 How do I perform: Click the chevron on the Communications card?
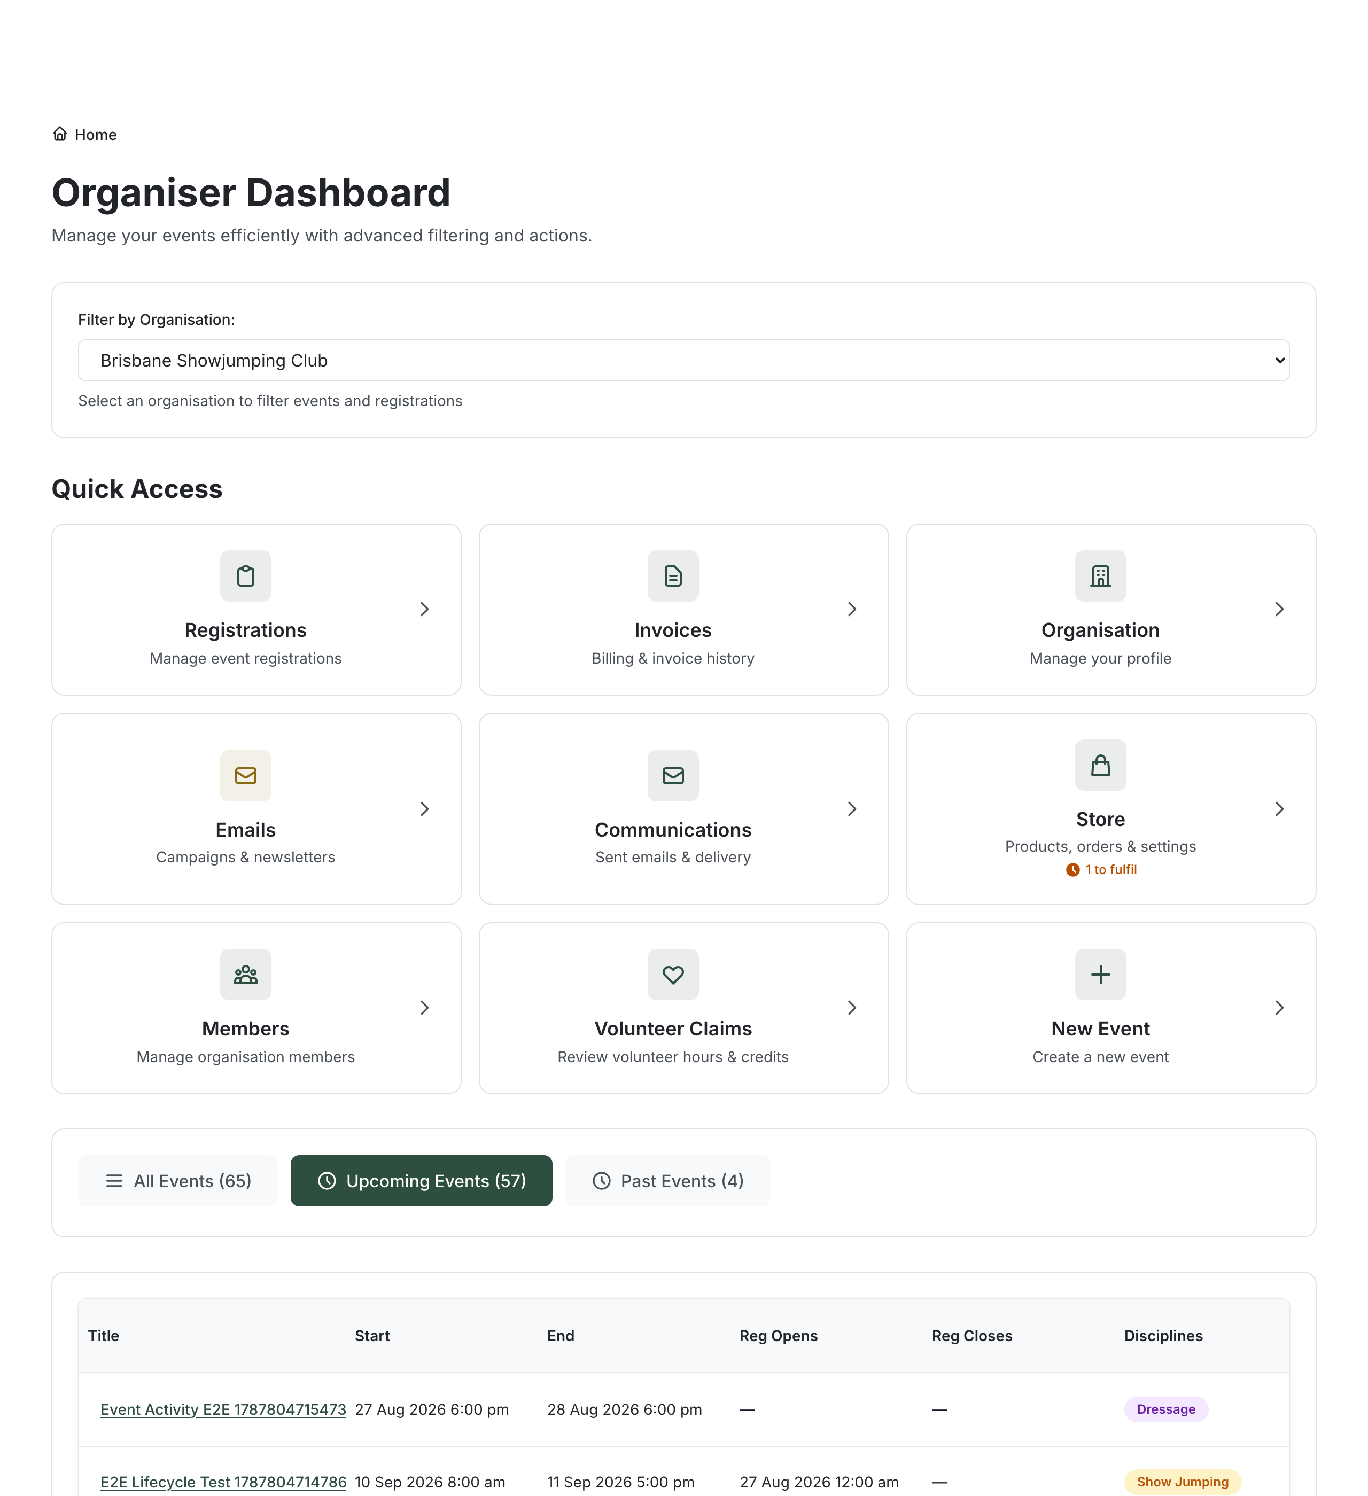click(x=852, y=809)
